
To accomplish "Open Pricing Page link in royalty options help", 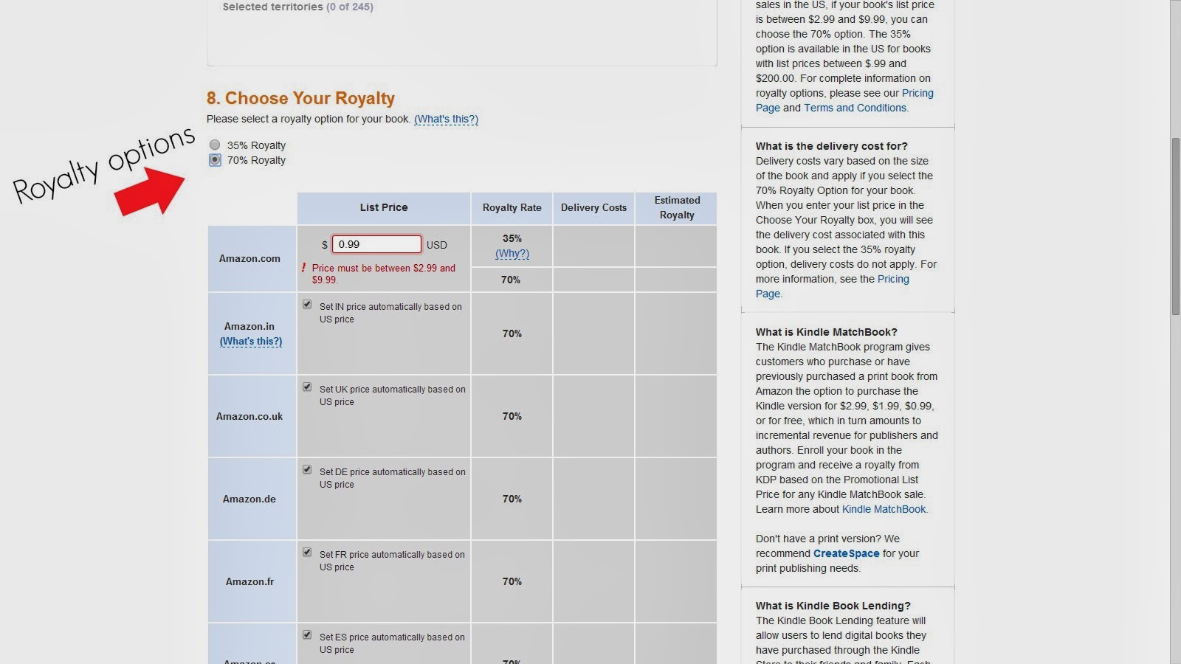I will click(x=844, y=100).
